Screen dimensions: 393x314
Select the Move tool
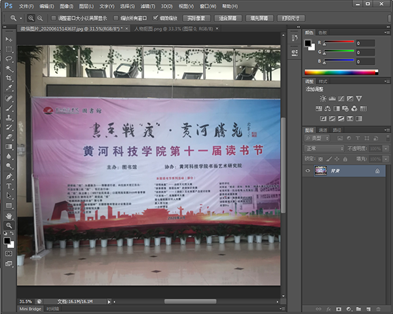(9, 40)
